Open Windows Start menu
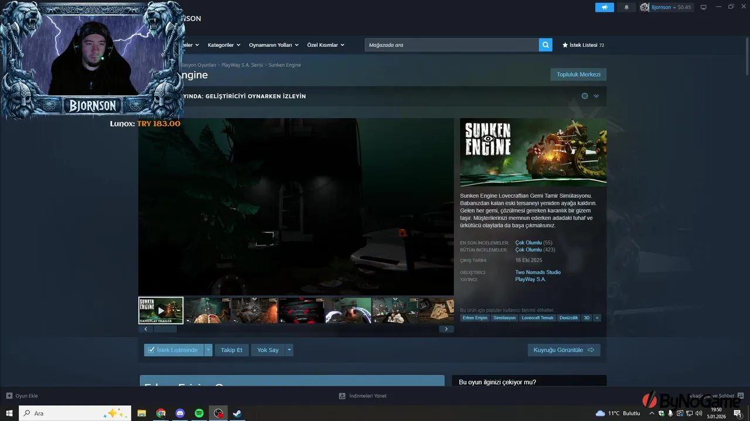 pos(9,413)
